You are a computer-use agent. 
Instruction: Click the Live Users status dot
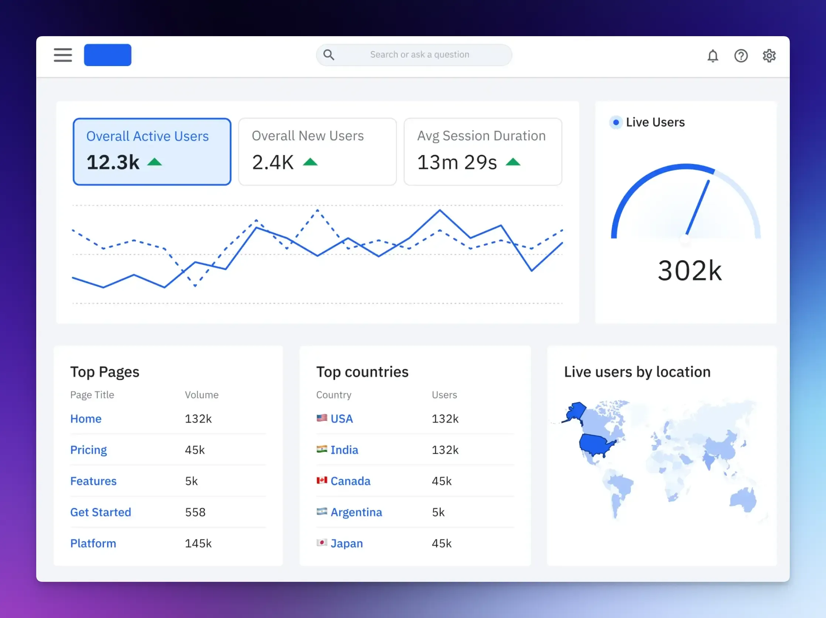tap(616, 123)
